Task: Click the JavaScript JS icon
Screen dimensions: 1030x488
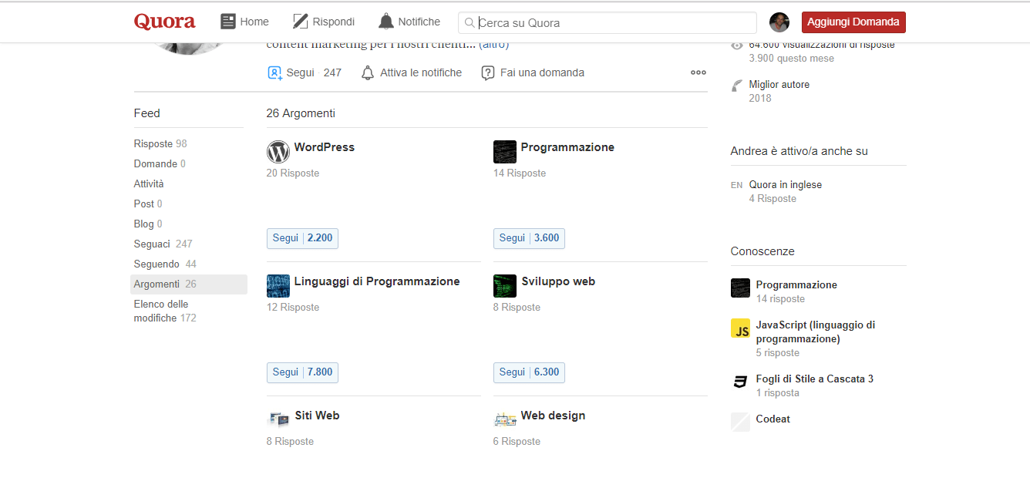Action: coord(740,328)
